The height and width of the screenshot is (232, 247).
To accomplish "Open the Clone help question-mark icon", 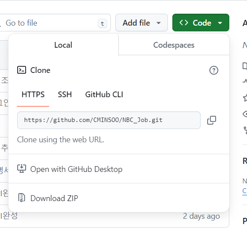I will tap(214, 70).
